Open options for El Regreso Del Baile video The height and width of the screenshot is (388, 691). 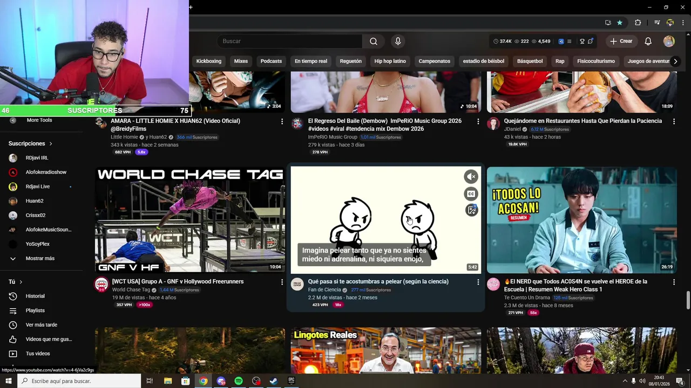pyautogui.click(x=478, y=122)
